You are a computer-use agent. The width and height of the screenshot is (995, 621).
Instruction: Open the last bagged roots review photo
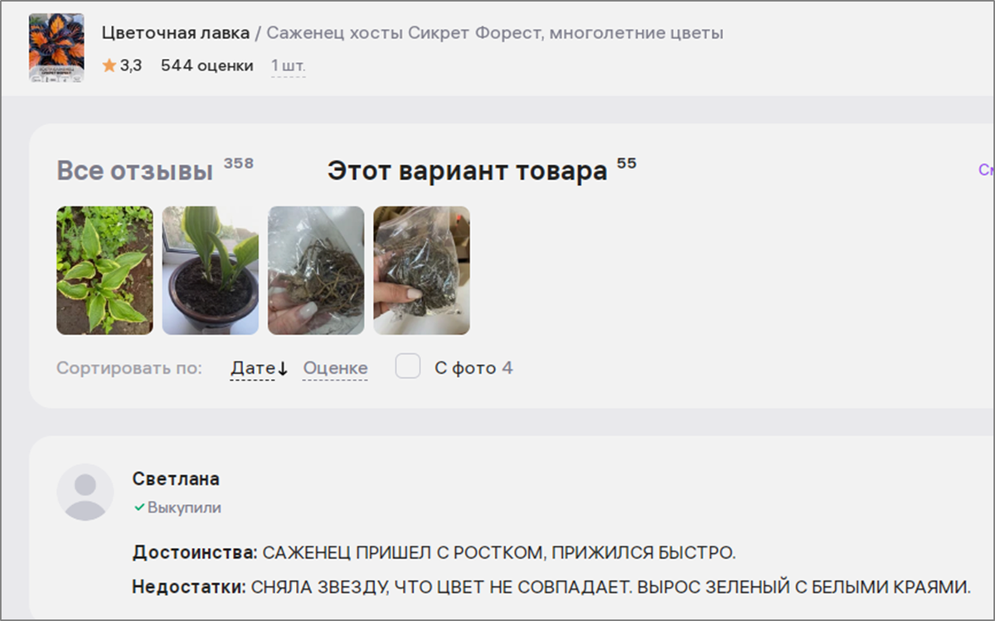tap(421, 270)
